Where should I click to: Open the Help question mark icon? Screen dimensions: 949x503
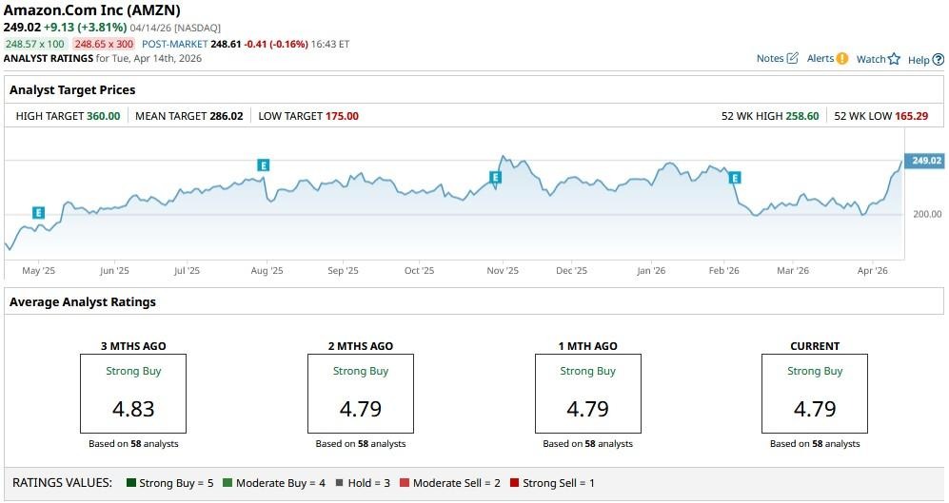coord(939,59)
